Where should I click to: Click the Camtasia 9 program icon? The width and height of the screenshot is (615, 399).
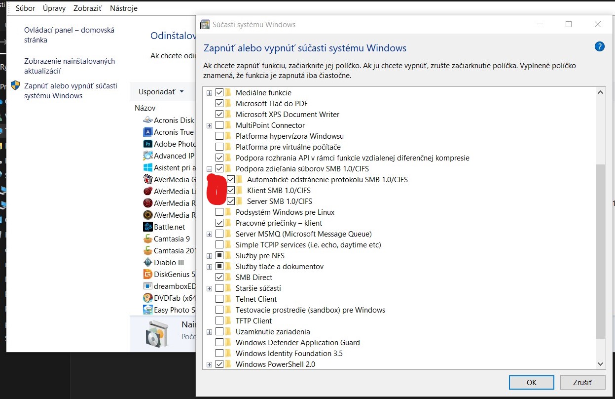pyautogui.click(x=147, y=239)
